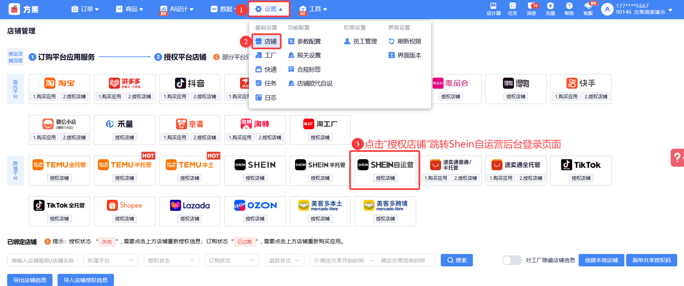Select 店铺欧代自设 menu item
Screen dimensions: 684x286
(310, 83)
